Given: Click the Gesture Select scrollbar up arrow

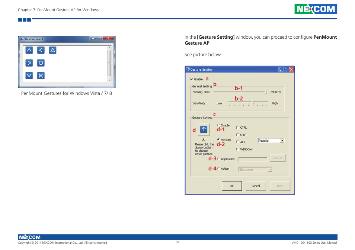Looking at the screenshot, I should pos(109,48).
